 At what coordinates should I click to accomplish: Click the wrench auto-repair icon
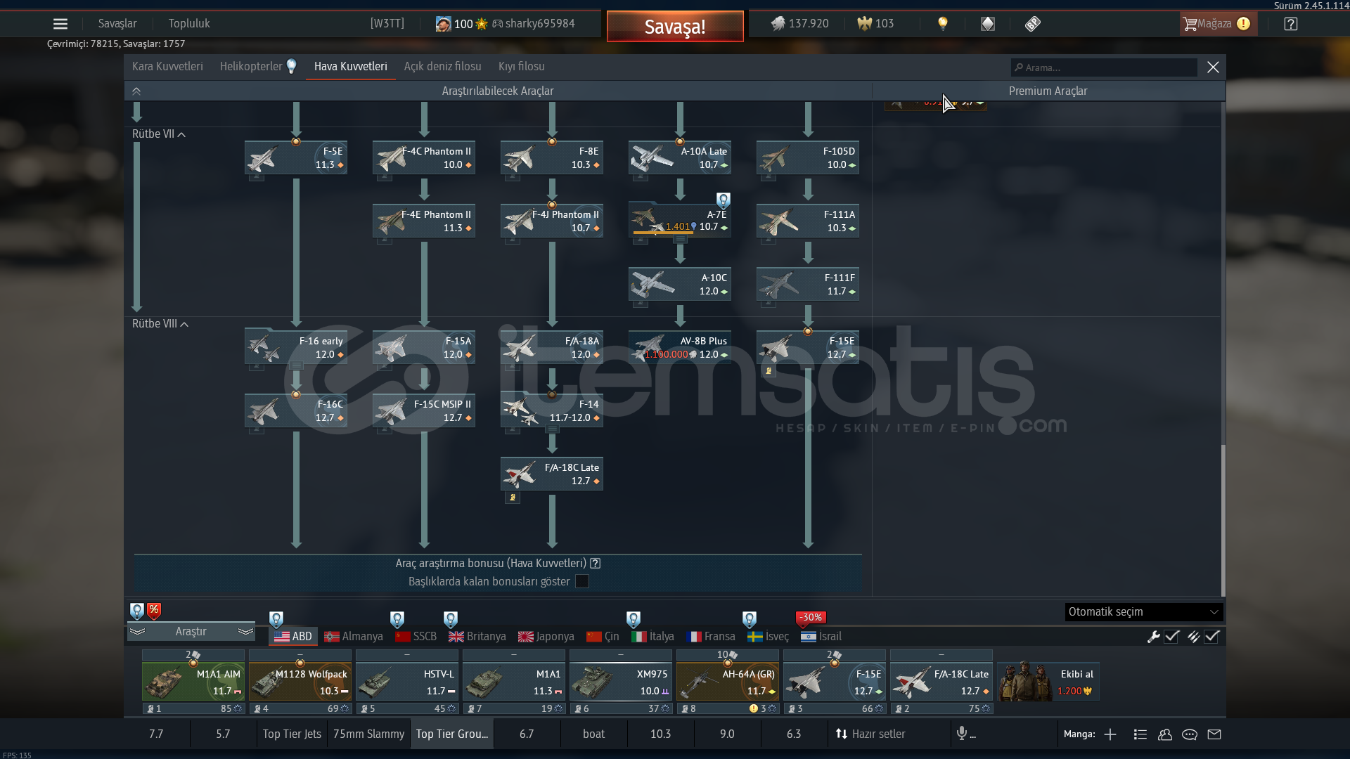[x=1153, y=637]
